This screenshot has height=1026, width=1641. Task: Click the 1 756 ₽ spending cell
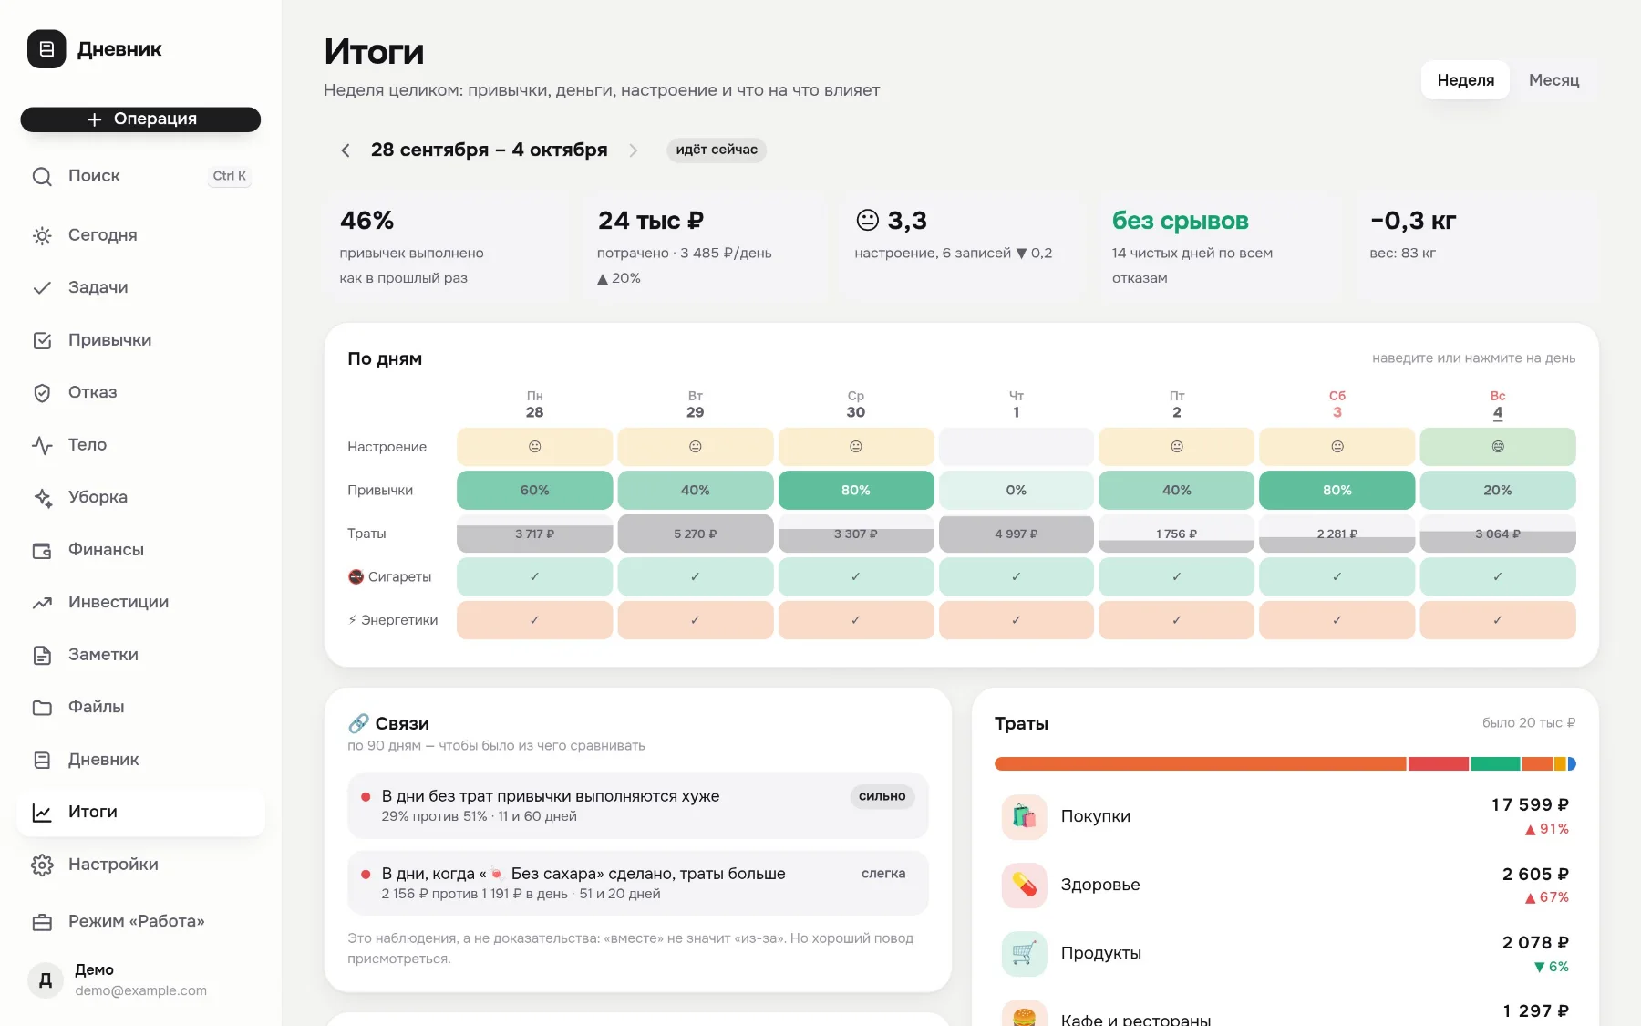(x=1176, y=534)
